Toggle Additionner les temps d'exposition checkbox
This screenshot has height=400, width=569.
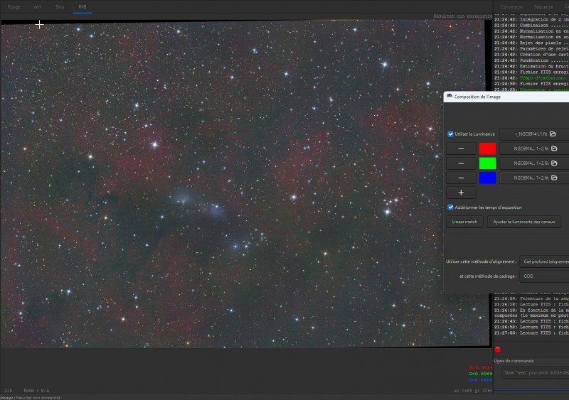click(x=450, y=207)
